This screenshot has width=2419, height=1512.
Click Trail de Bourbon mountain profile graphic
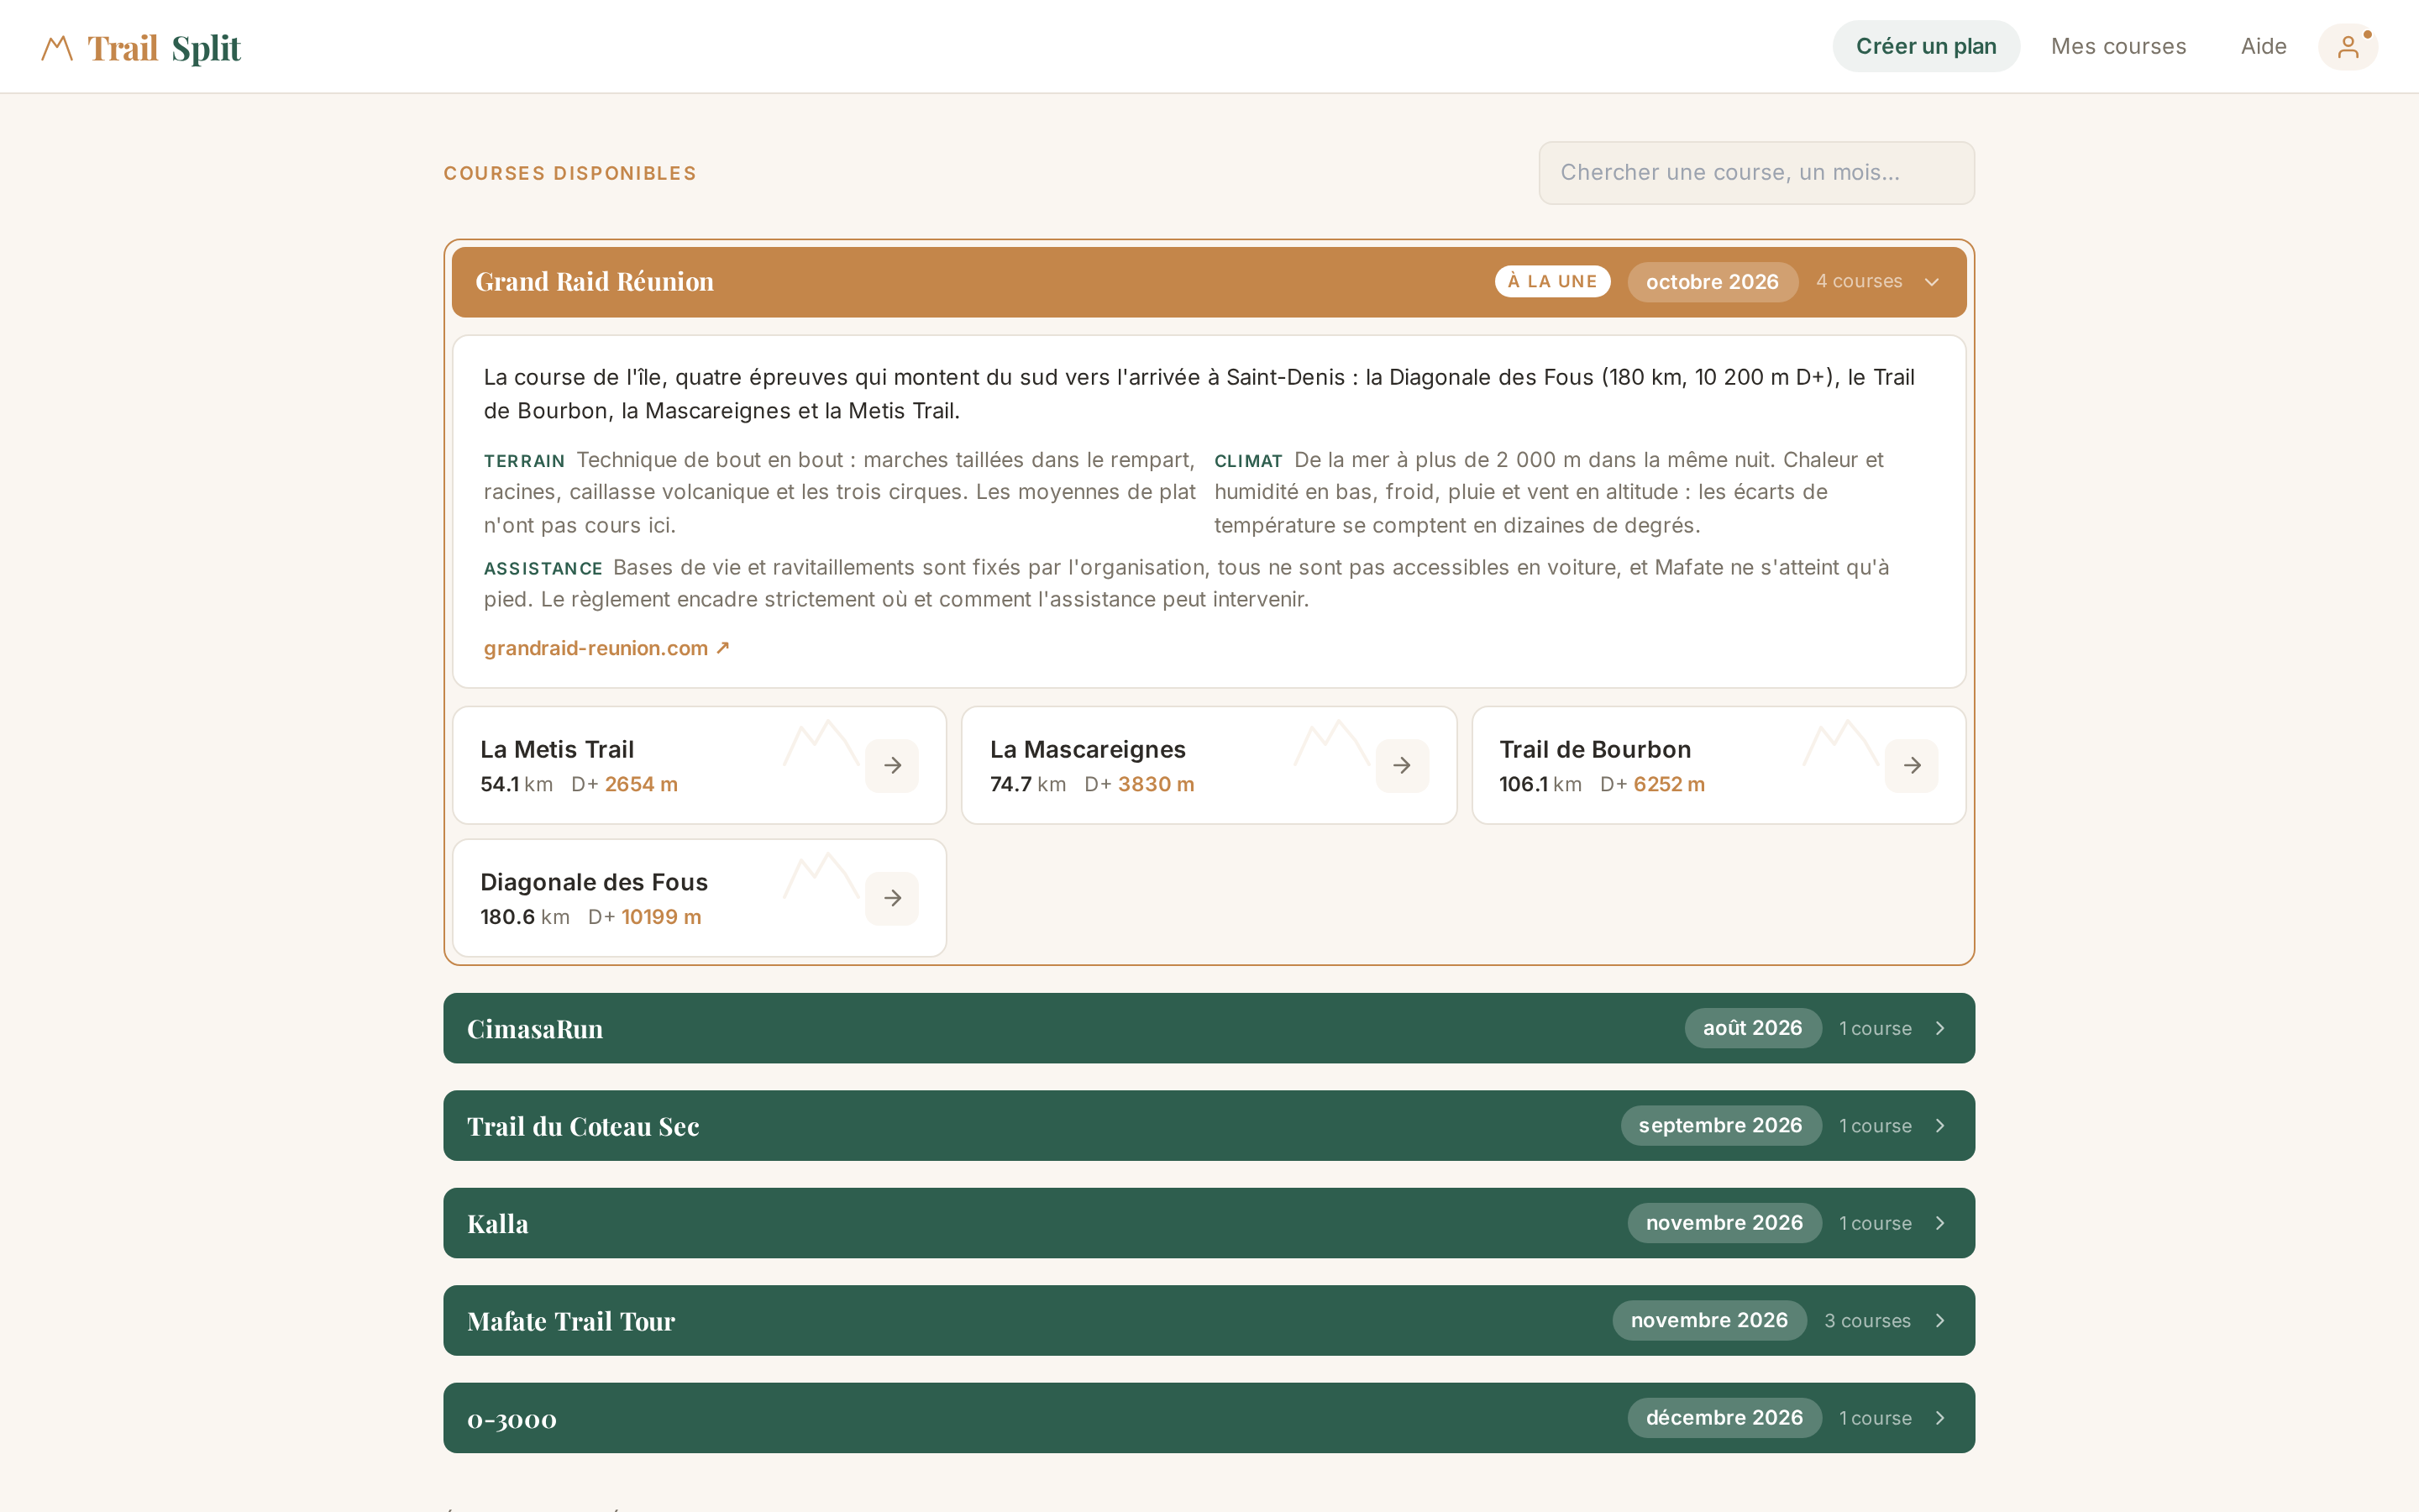coord(1840,744)
